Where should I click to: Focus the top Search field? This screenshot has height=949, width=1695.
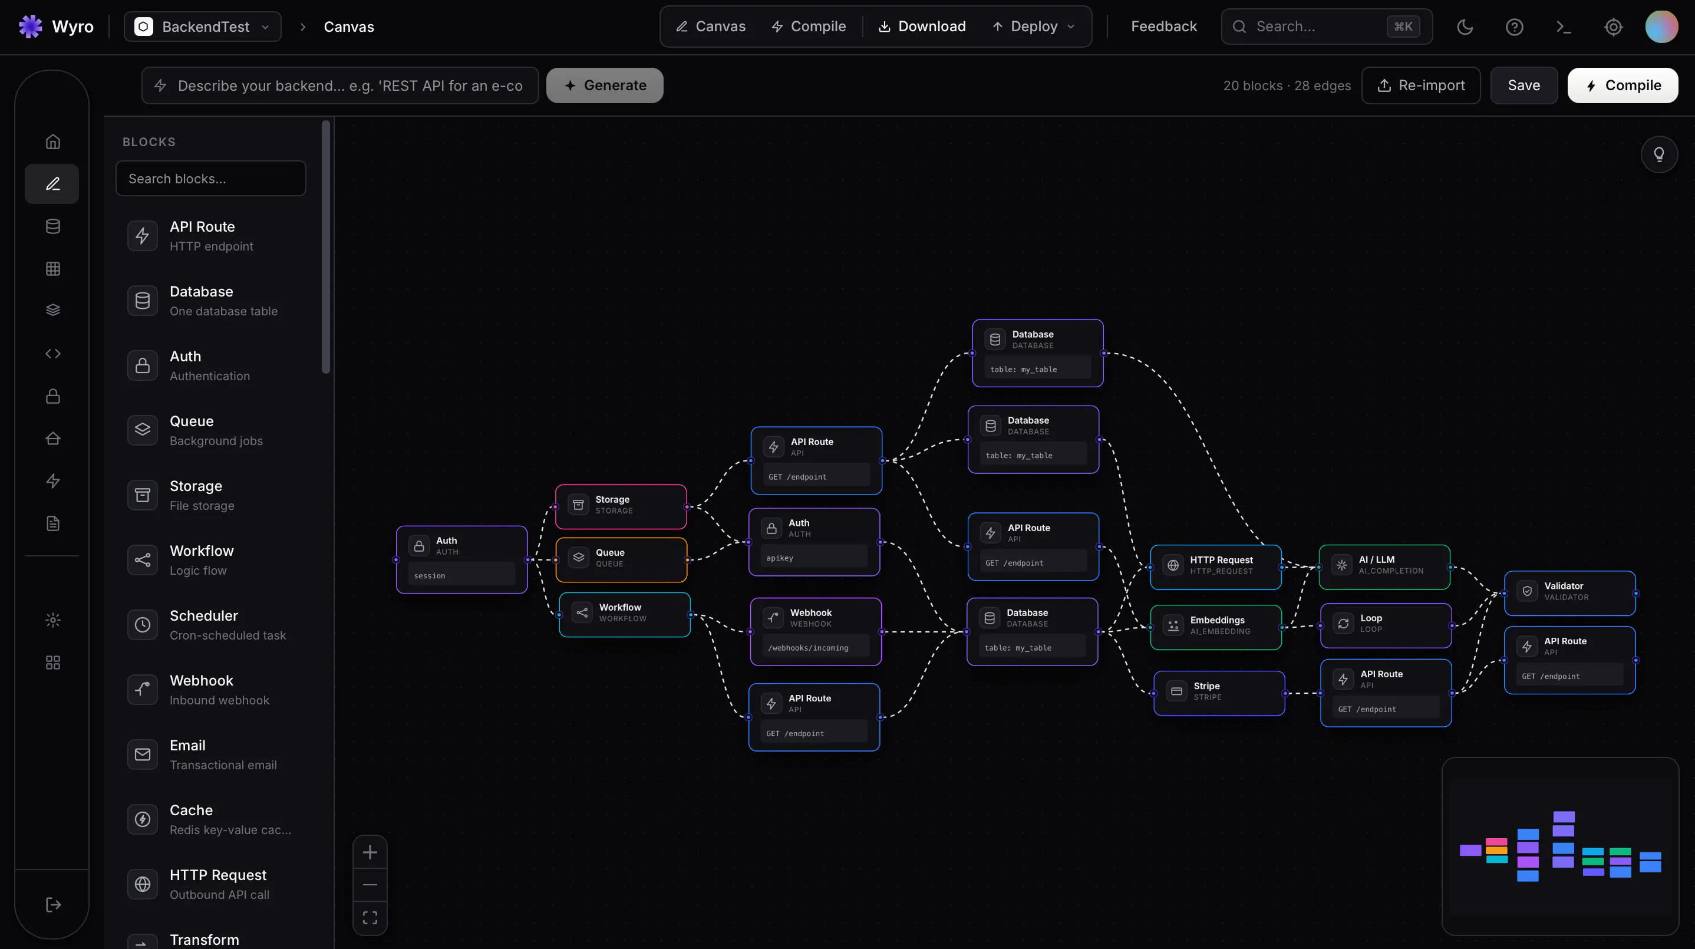1327,27
